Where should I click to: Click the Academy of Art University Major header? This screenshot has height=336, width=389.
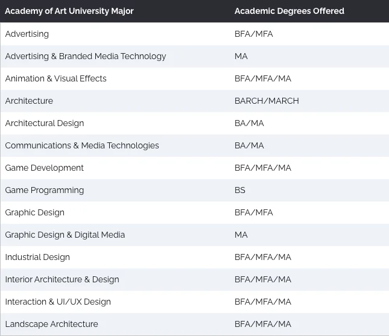[69, 11]
